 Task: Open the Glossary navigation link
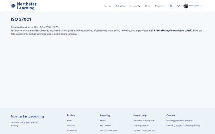pos(159,6)
